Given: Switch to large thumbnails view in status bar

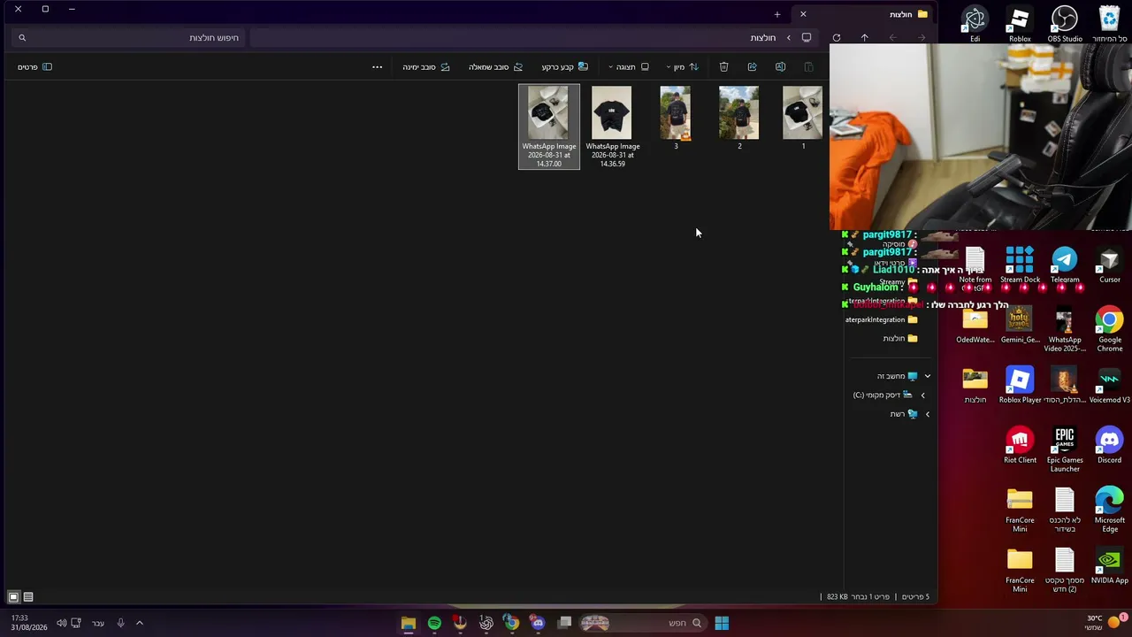Looking at the screenshot, I should click(13, 597).
